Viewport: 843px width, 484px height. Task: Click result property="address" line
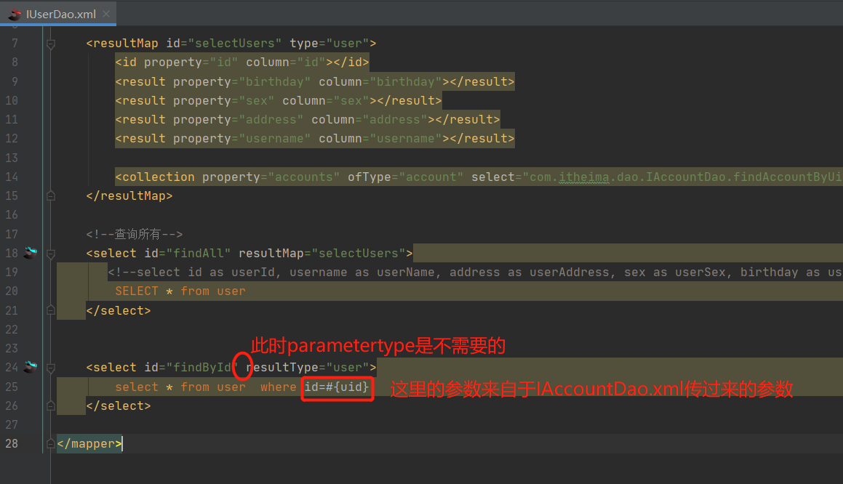tap(307, 119)
